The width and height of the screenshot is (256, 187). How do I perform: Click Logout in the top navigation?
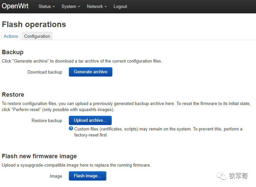[x=120, y=7]
